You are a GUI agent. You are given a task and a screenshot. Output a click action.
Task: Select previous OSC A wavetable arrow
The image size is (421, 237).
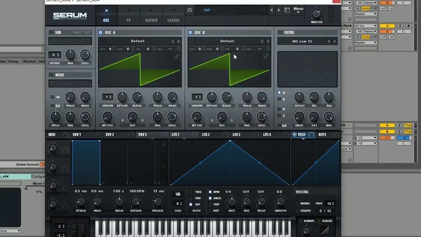172,41
